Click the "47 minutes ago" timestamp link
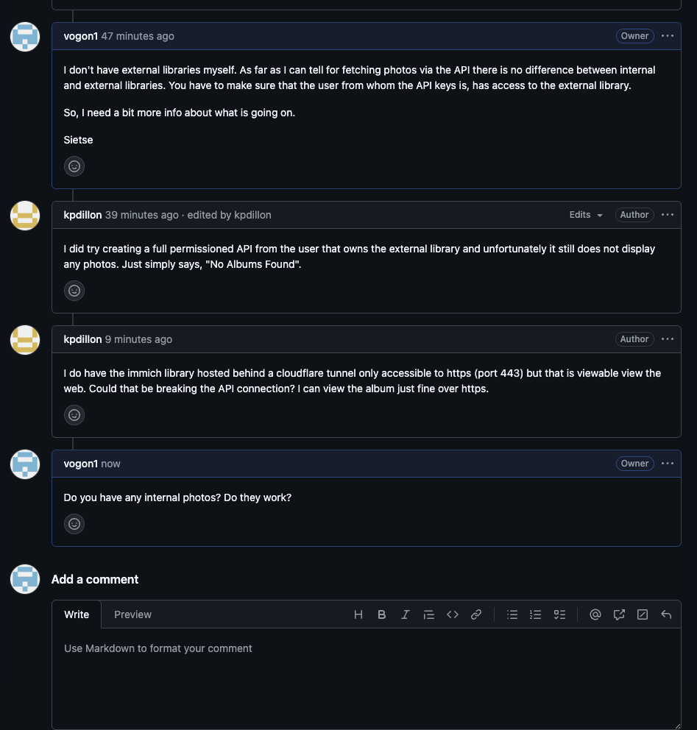The height and width of the screenshot is (730, 697). 138,36
